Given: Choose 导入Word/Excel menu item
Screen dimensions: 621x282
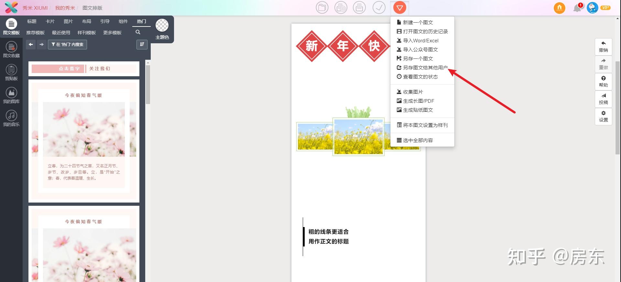Looking at the screenshot, I should point(422,40).
